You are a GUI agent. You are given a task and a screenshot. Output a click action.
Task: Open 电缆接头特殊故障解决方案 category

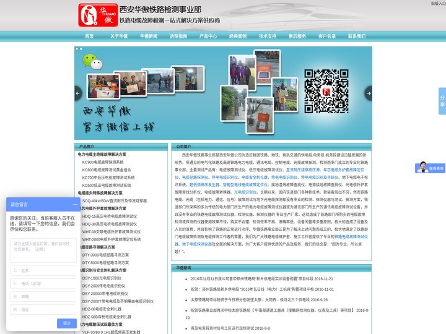pos(100,193)
